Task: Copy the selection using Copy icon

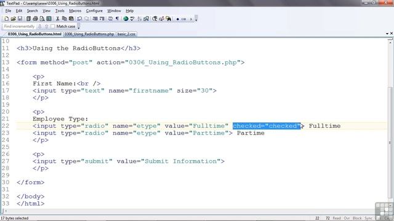Action: (x=64, y=19)
